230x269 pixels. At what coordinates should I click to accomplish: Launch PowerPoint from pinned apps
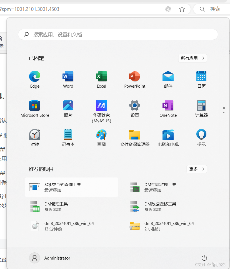pos(135,80)
